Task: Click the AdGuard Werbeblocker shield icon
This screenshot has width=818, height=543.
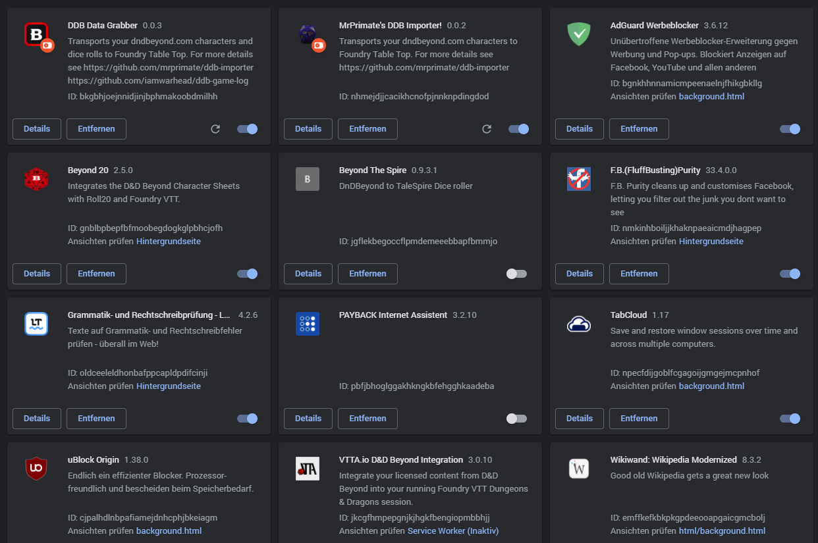Action: [x=579, y=34]
